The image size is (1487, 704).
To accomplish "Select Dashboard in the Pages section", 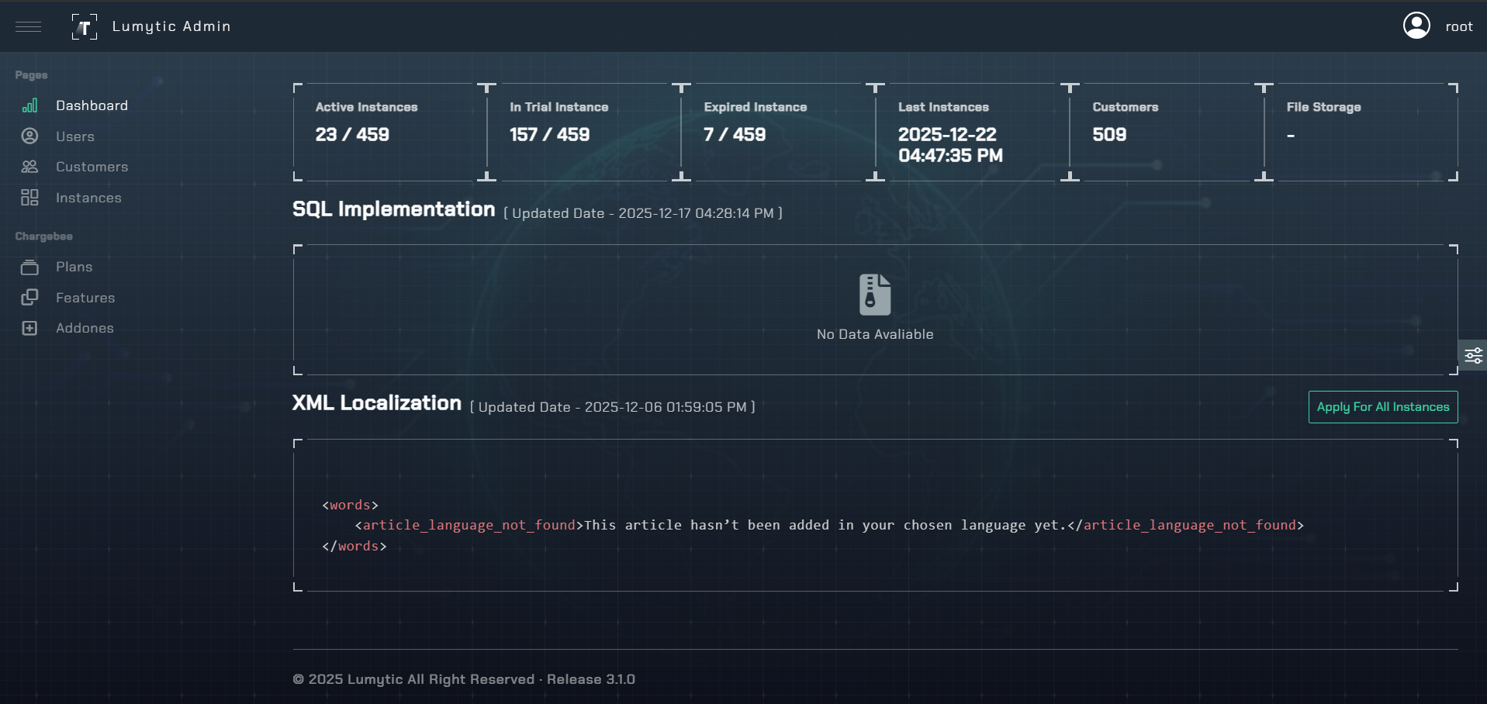I will coord(92,105).
